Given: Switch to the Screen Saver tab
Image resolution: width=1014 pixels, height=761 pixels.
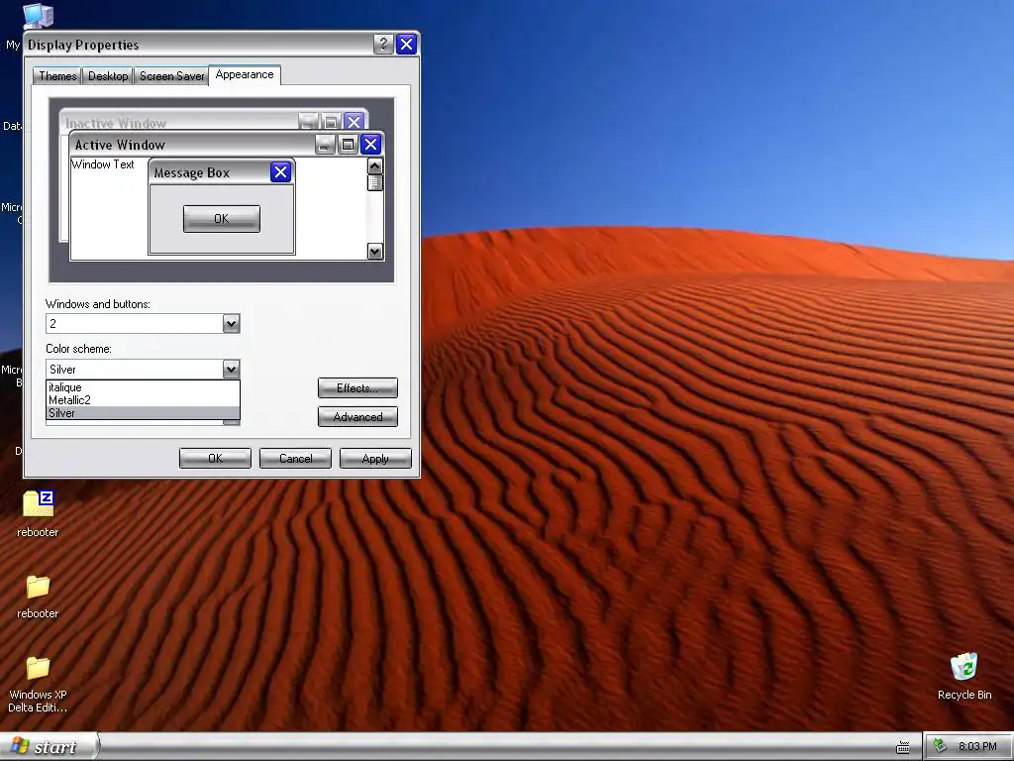Looking at the screenshot, I should [171, 76].
